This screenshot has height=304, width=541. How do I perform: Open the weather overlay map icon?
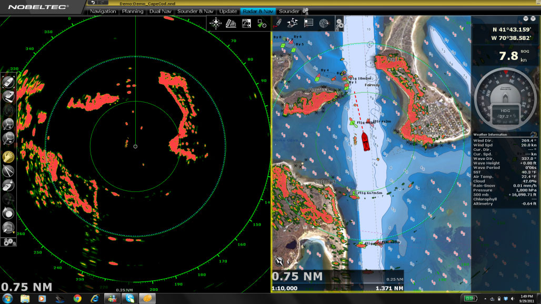coord(246,24)
